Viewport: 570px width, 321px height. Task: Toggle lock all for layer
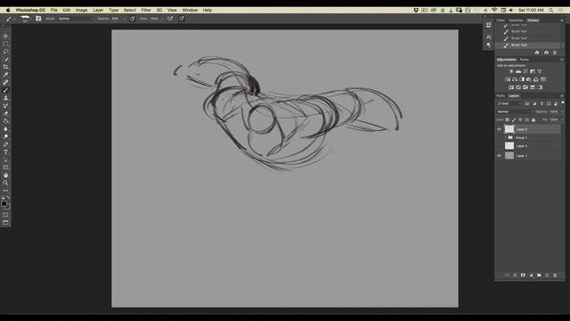[x=533, y=119]
